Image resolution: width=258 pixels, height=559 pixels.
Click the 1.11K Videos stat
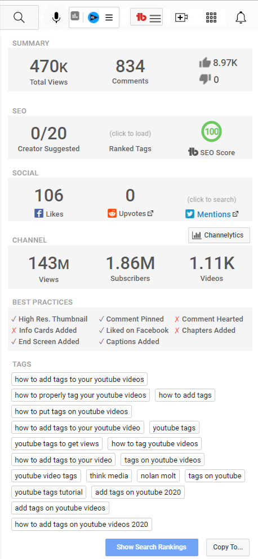coord(212,269)
